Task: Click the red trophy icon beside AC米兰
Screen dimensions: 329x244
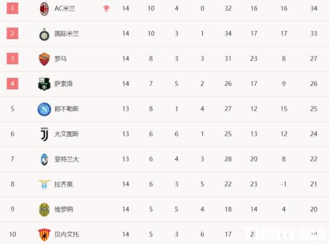Action: (107, 8)
